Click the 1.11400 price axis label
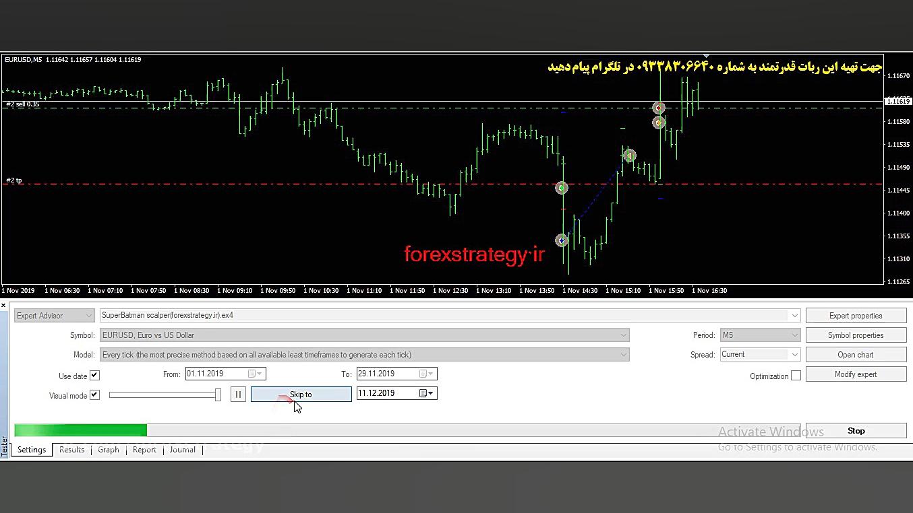Image resolution: width=913 pixels, height=513 pixels. 899,213
